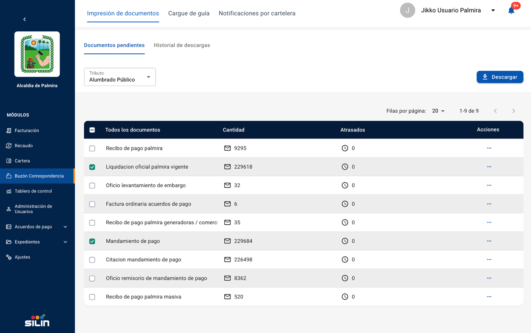The width and height of the screenshot is (531, 333).
Task: Click the user avatar with letter J
Action: (x=407, y=11)
